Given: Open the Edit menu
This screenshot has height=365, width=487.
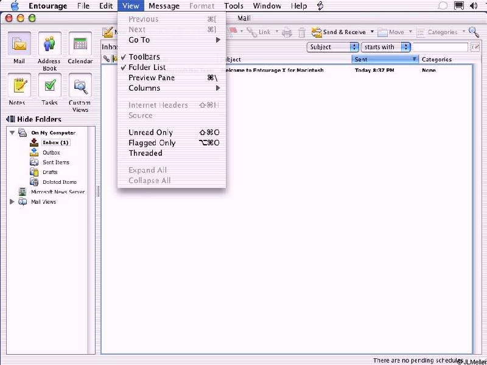Looking at the screenshot, I should pyautogui.click(x=106, y=5).
